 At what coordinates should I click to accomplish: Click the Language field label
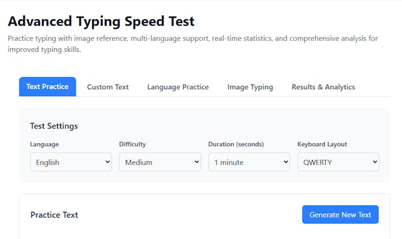pos(44,144)
